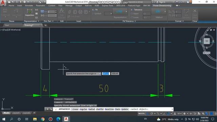The width and height of the screenshot is (217, 122).
Task: Expand the command line history arrow
Action: (172, 109)
